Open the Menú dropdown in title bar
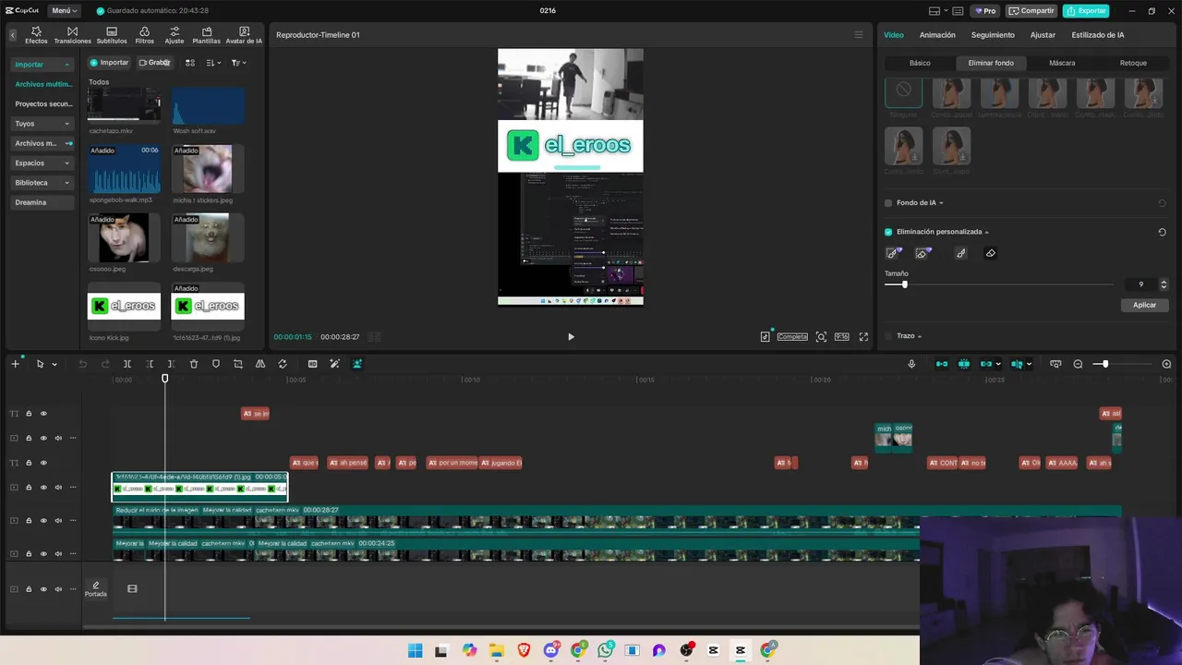 (65, 11)
